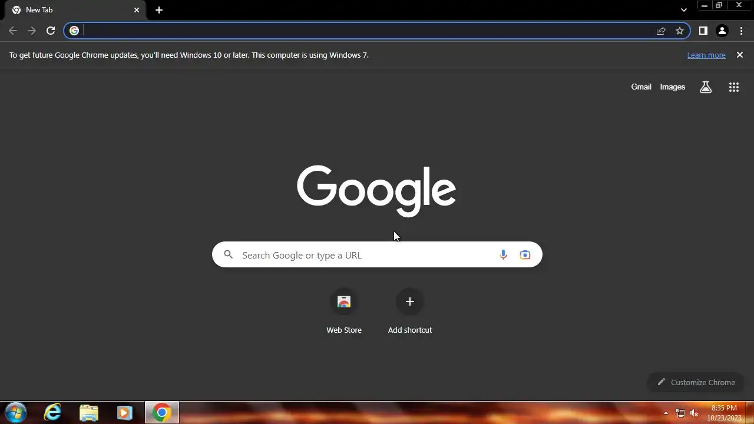The image size is (754, 424).
Task: Click the Google icon in the address bar
Action: point(74,31)
